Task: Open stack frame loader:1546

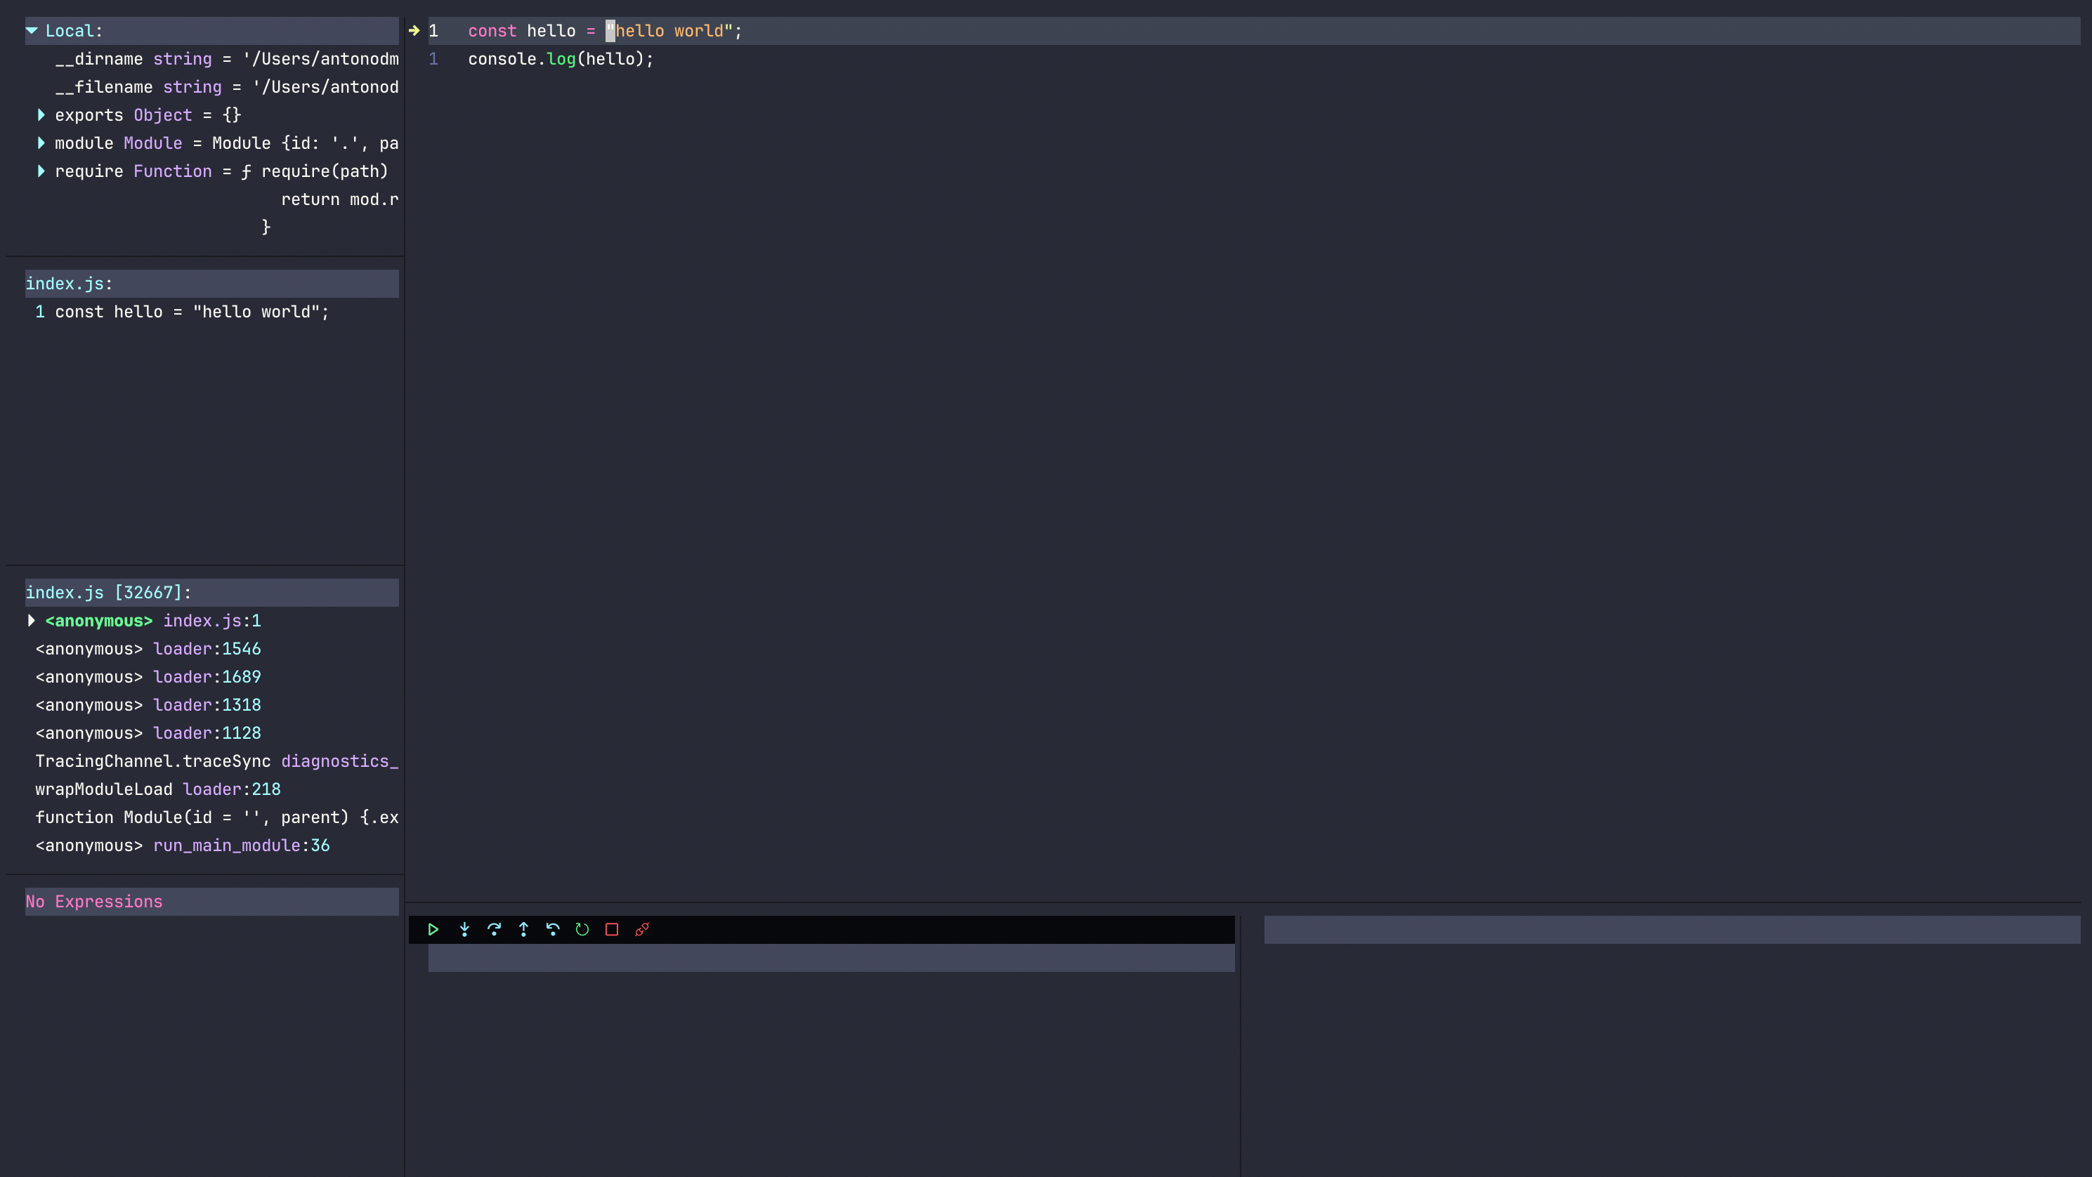Action: 148,649
